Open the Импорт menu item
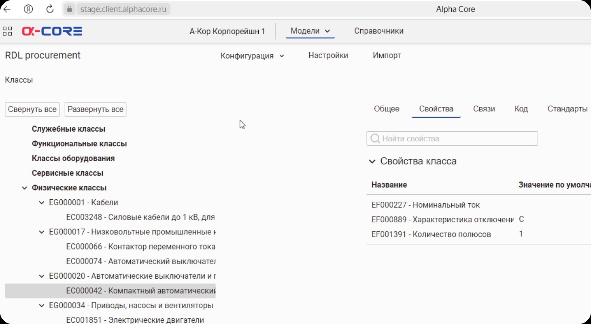The image size is (591, 324). click(387, 55)
